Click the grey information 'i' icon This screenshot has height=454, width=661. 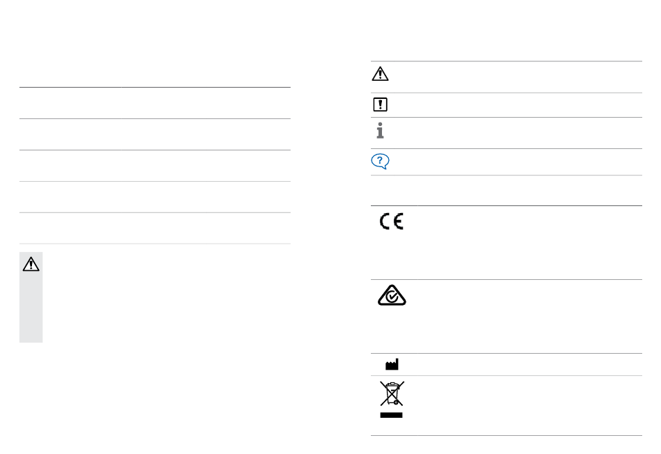(x=380, y=130)
